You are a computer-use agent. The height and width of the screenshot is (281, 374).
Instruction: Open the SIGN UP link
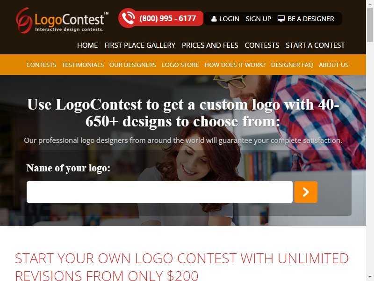tap(259, 19)
